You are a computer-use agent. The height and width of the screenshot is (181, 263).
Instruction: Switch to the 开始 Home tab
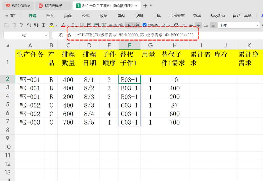tap(32, 16)
